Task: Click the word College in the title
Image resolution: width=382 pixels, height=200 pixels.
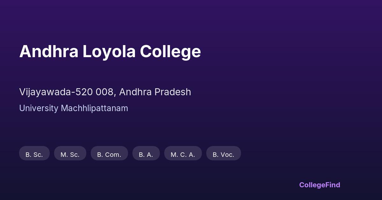Action: [x=170, y=51]
